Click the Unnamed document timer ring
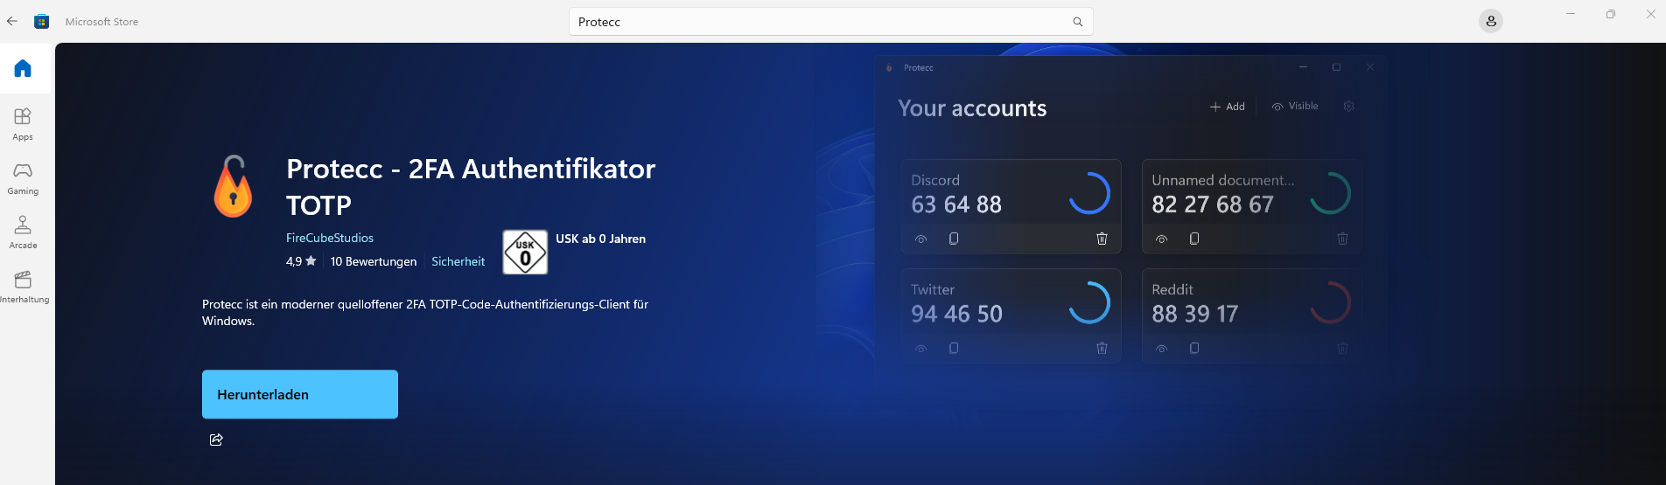The width and height of the screenshot is (1666, 485). click(1330, 193)
